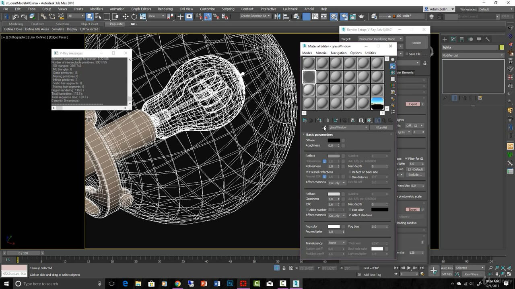Enable Exit color checkbox
The height and width of the screenshot is (289, 515).
350,210
